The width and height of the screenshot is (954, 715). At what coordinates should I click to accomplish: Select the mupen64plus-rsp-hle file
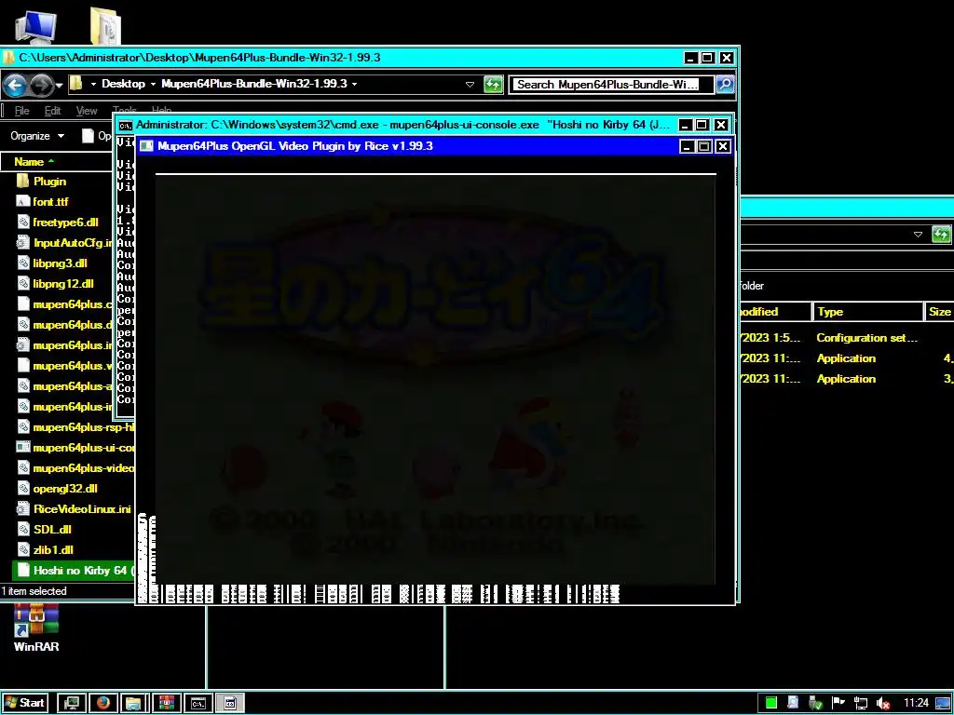point(83,427)
